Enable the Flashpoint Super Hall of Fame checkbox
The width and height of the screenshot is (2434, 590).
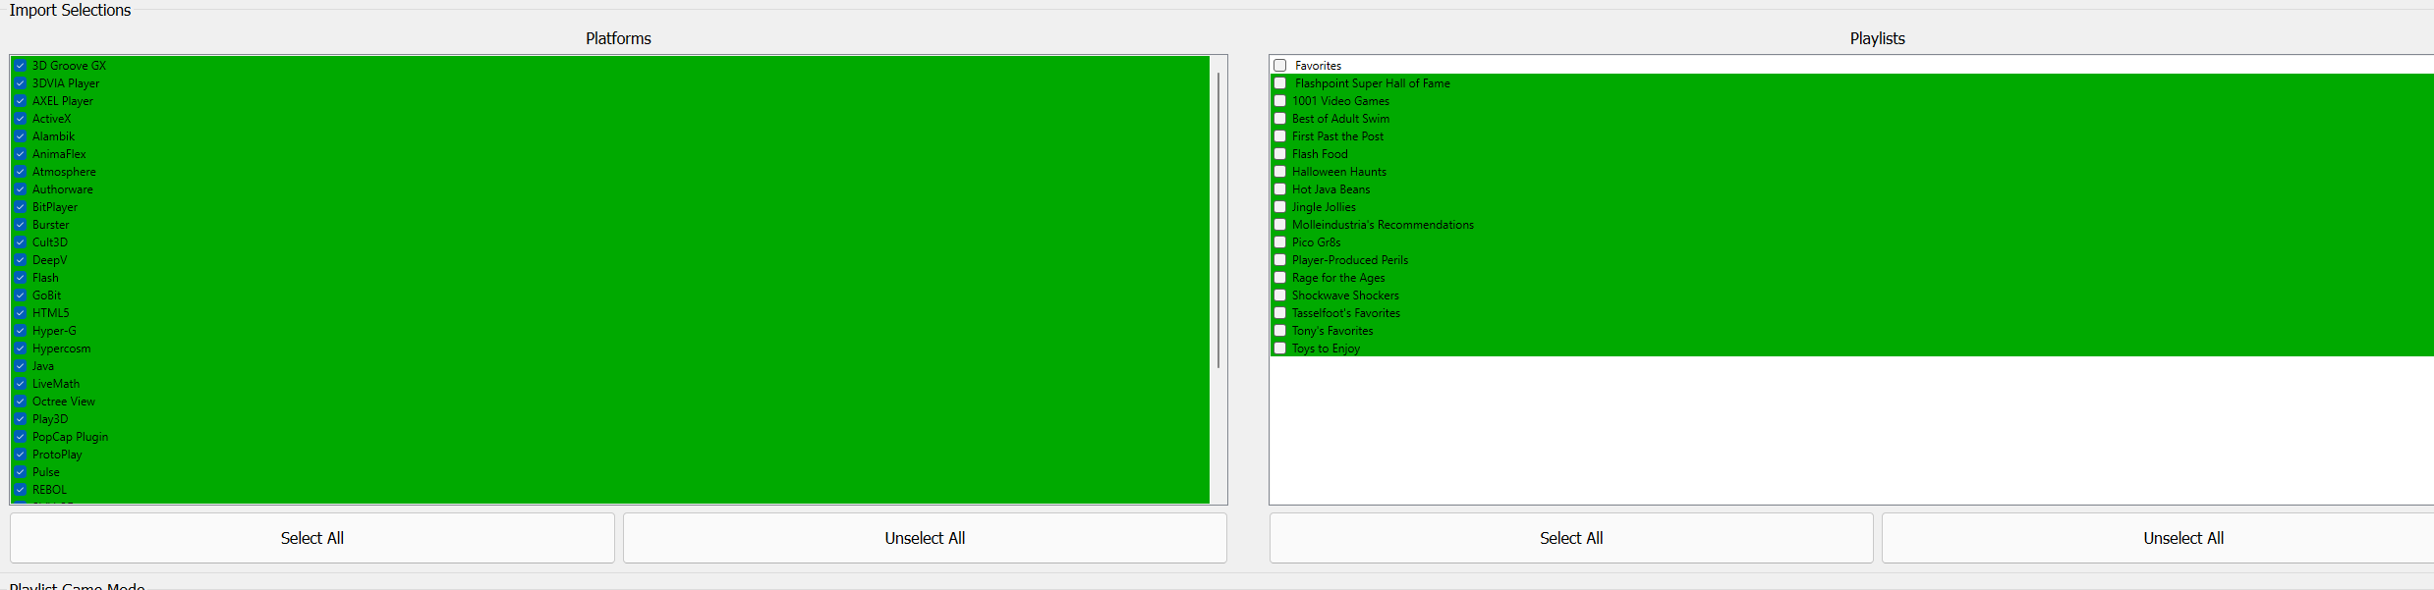1280,83
